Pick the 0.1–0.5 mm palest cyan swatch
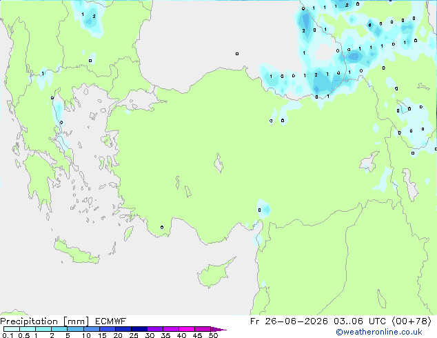 pos(12,329)
